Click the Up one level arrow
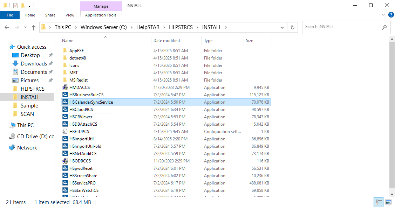Image resolution: width=395 pixels, height=209 pixels. (34, 27)
